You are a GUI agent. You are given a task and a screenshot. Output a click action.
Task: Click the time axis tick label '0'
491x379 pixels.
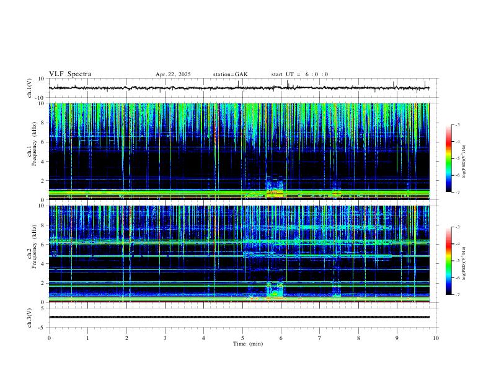click(49, 338)
